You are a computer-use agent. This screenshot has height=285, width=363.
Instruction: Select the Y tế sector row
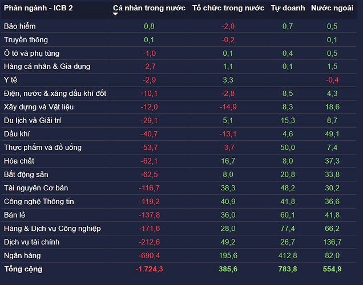tap(10, 80)
